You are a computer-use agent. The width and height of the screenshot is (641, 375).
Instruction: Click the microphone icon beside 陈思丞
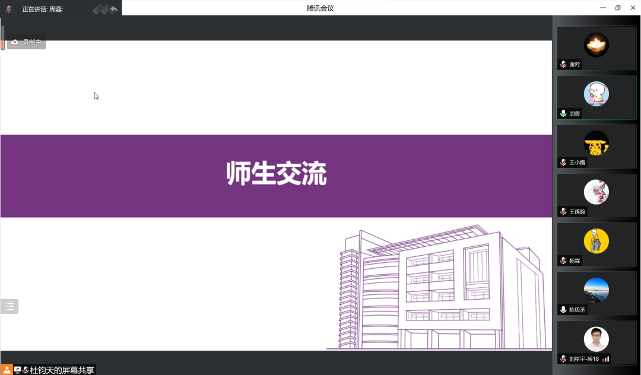pyautogui.click(x=563, y=310)
